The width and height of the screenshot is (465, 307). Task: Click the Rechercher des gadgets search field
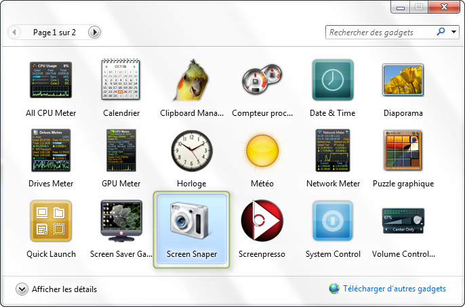[380, 32]
